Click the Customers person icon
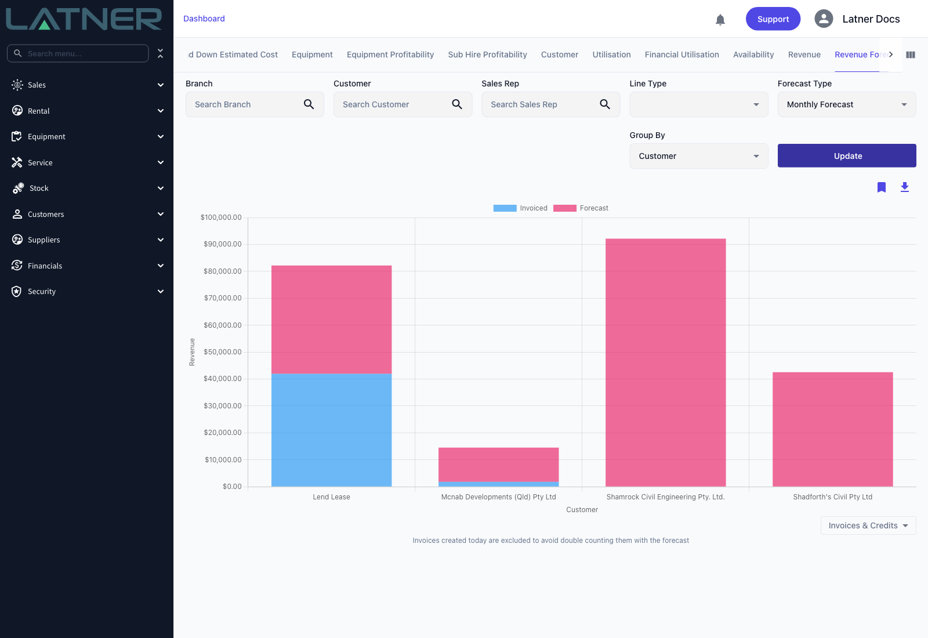928x638 pixels. coord(17,214)
